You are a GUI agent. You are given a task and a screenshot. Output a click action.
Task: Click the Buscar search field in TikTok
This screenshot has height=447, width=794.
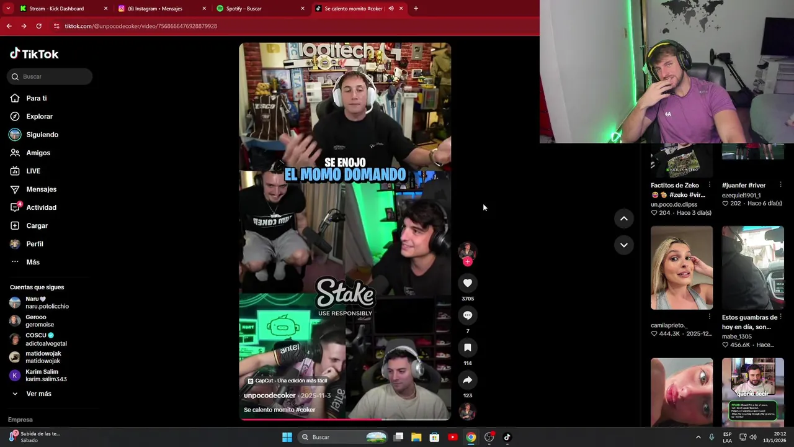pos(50,76)
